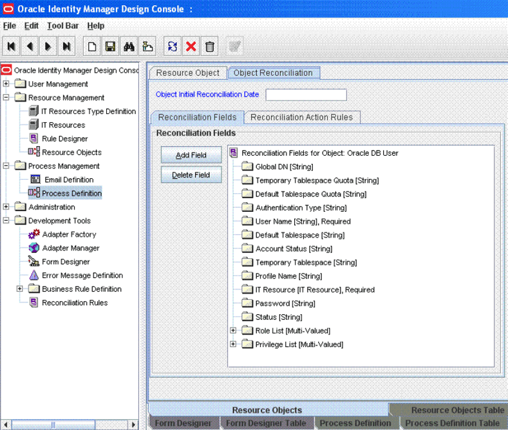Go to the next record arrow
This screenshot has width=508, height=430.
pyautogui.click(x=48, y=46)
